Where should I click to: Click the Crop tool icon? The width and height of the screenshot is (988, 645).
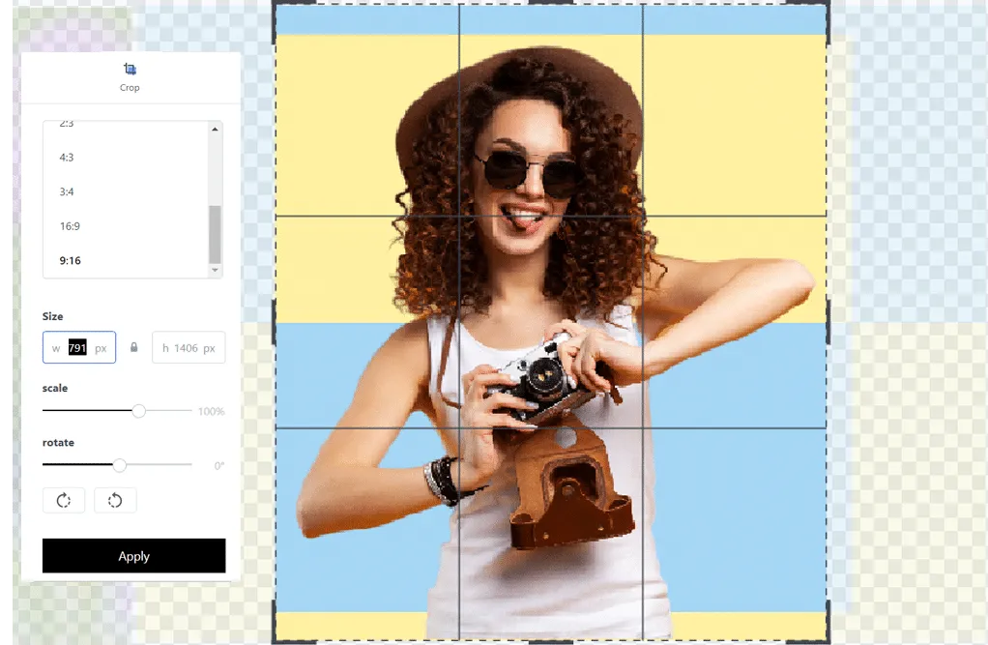(130, 70)
